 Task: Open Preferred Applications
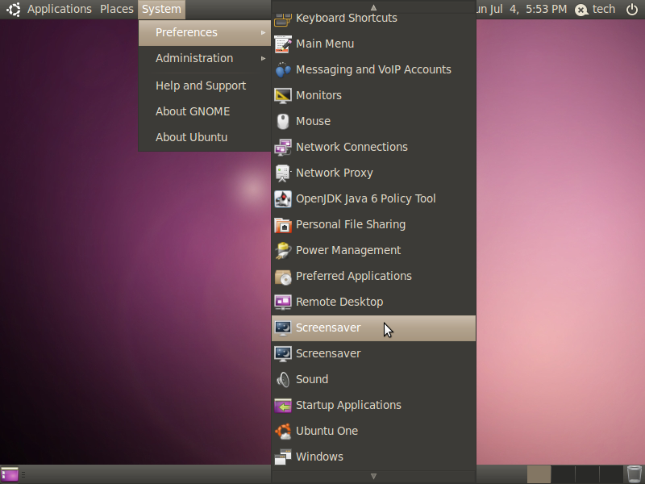373,276
